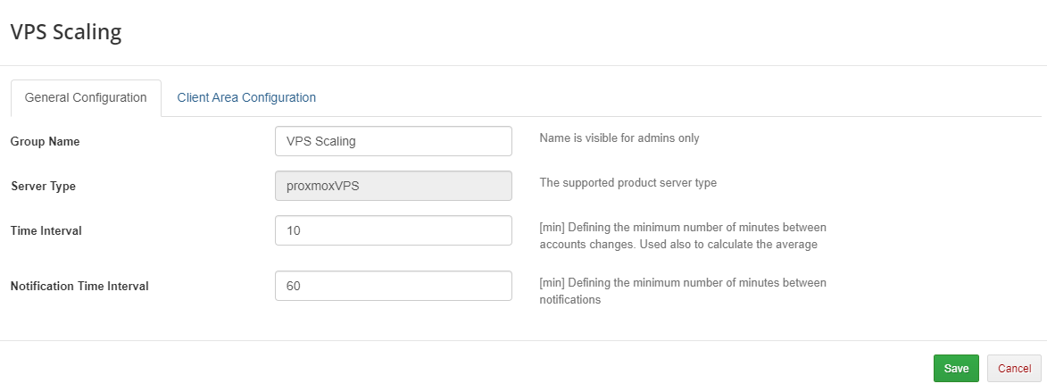Focus the Time Interval input box

[394, 230]
